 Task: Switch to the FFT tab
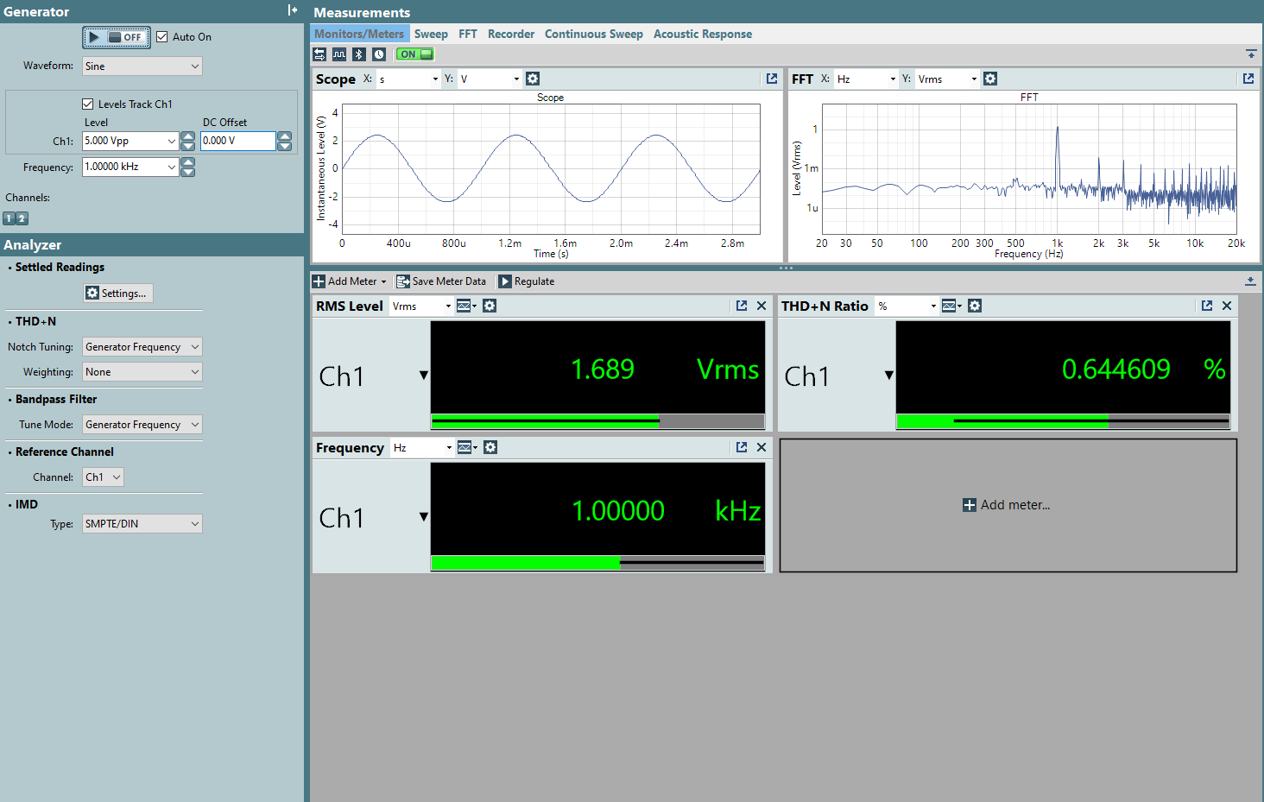click(x=468, y=35)
